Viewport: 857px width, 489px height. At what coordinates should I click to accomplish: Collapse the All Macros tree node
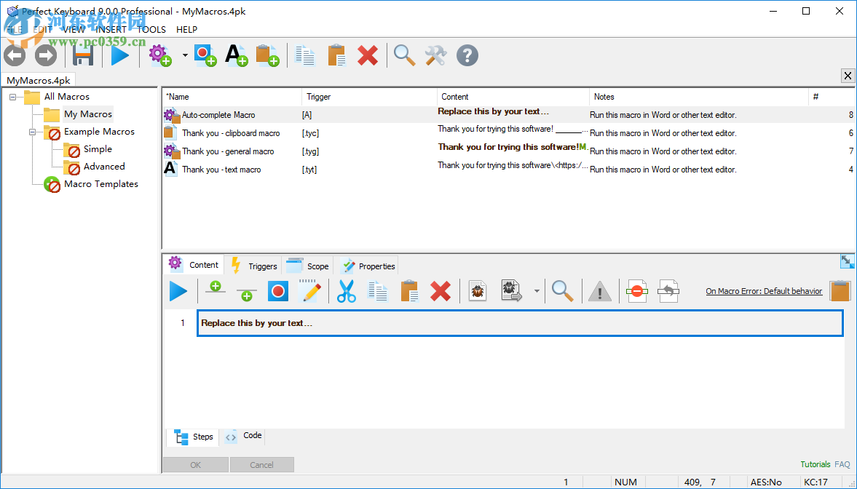pyautogui.click(x=12, y=97)
